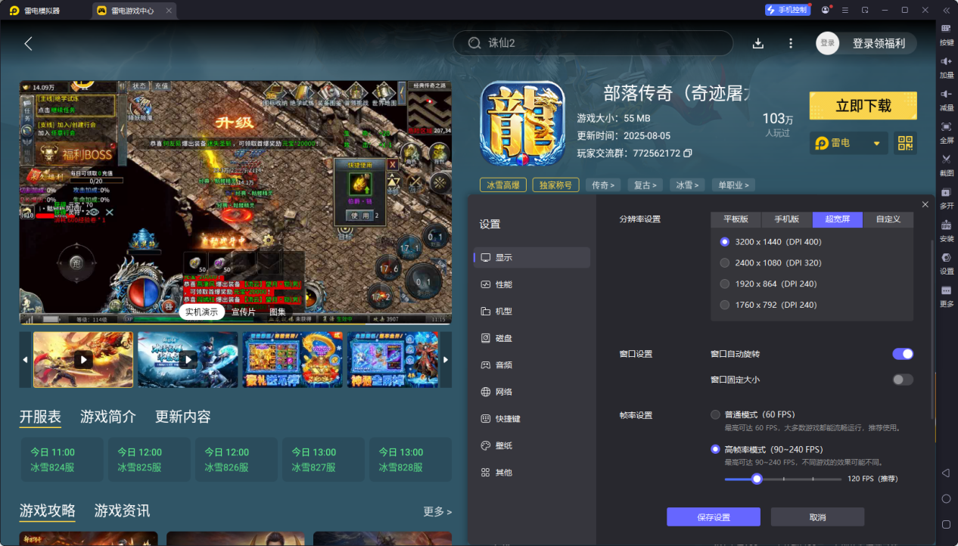The height and width of the screenshot is (546, 958).
Task: Switch to the 自定义 resolution tab
Action: [x=888, y=219]
